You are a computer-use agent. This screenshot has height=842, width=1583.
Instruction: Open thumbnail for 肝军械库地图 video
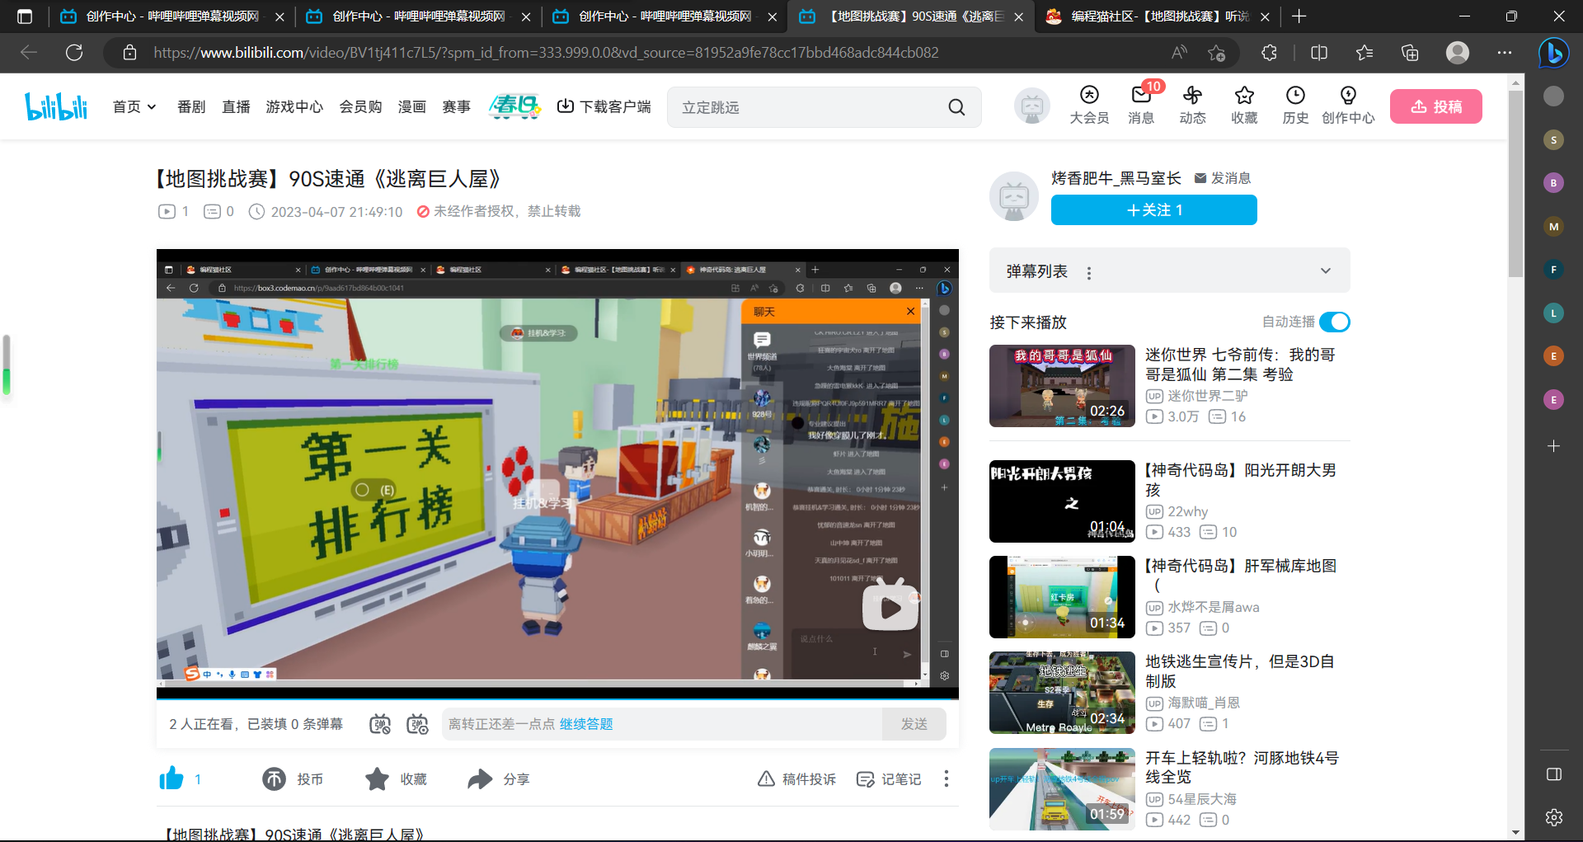point(1062,597)
